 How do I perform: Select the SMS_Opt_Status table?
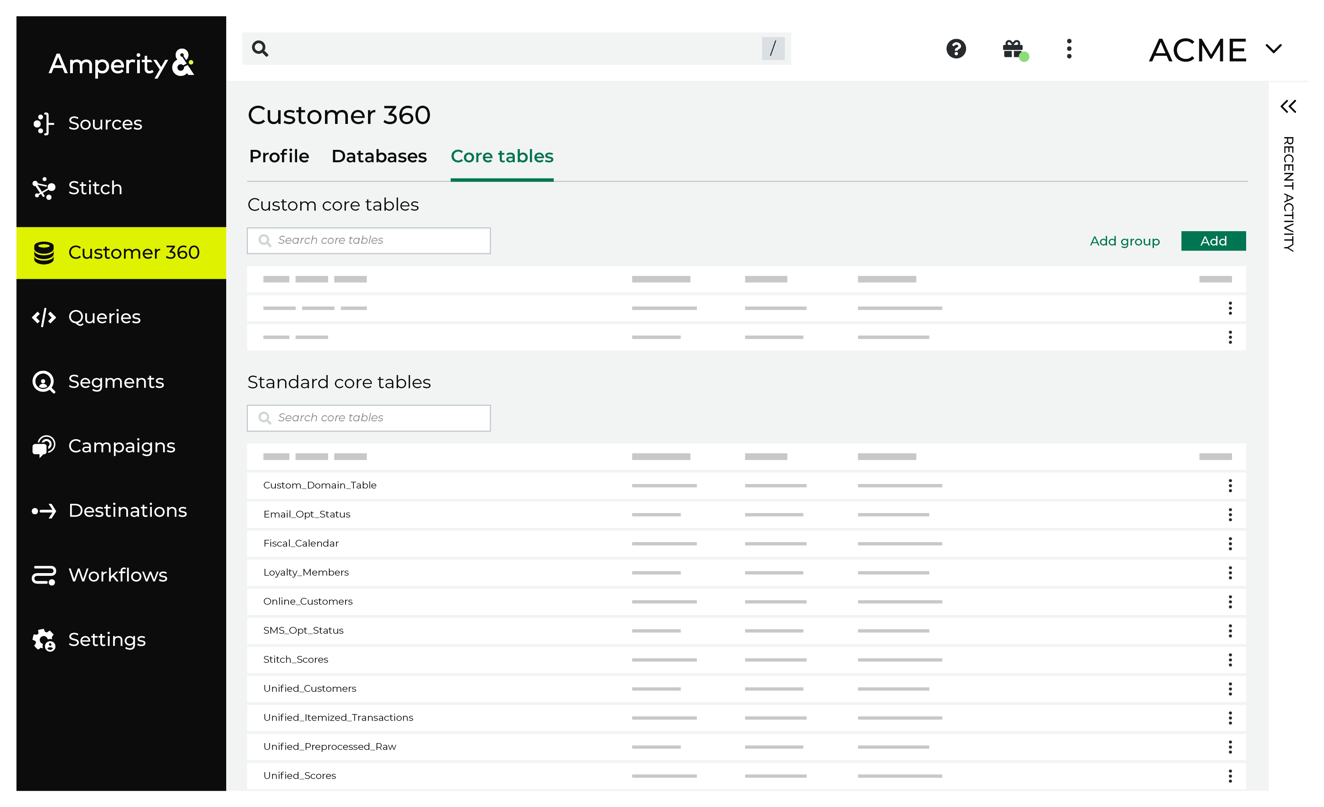pos(303,631)
